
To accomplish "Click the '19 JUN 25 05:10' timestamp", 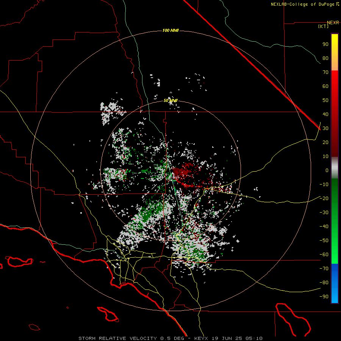I will [237, 338].
